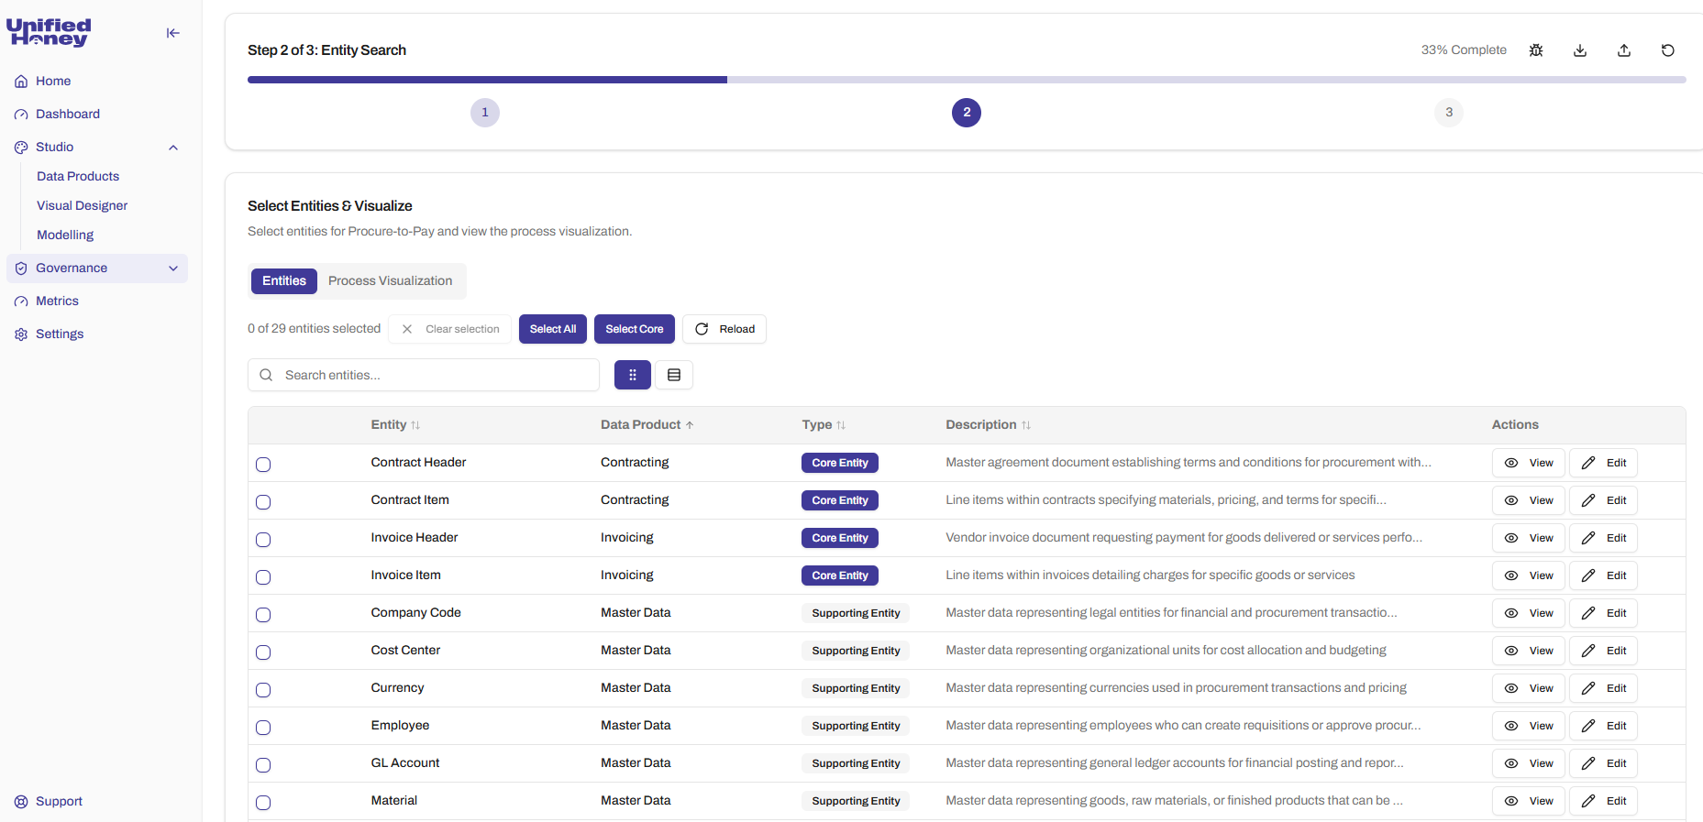The height and width of the screenshot is (822, 1703).
Task: Click the search magnifier icon
Action: [266, 375]
